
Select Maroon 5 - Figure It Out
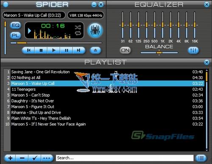(107, 107)
